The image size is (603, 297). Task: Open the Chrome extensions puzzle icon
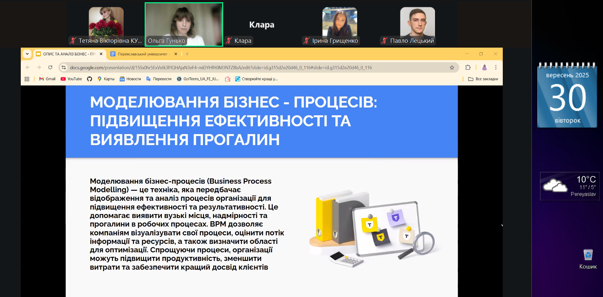[468, 67]
